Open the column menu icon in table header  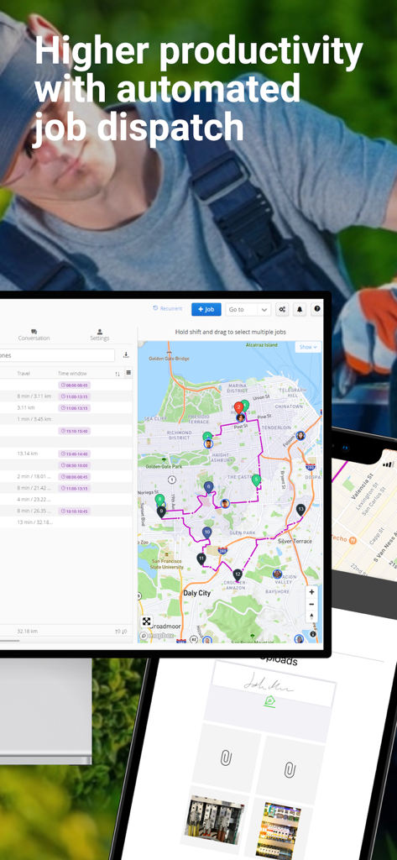pos(128,373)
